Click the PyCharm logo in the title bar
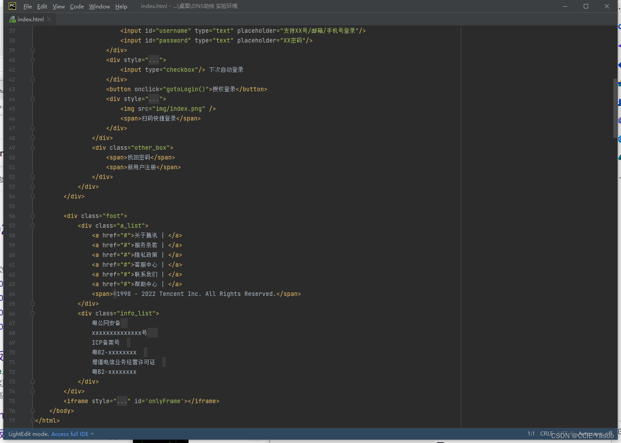Viewport: 621px width, 443px height. click(x=12, y=6)
